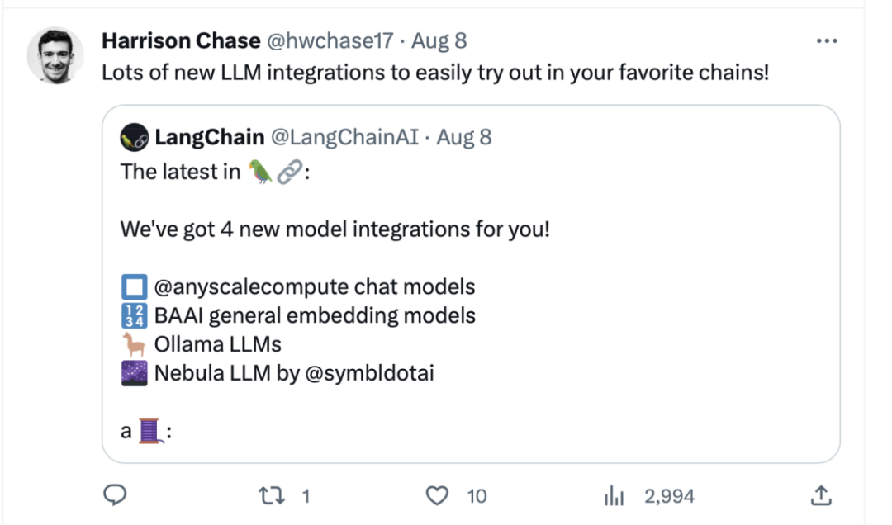The width and height of the screenshot is (892, 525).
Task: Click the quoted tweet's Aug 8 date
Action: click(x=464, y=137)
